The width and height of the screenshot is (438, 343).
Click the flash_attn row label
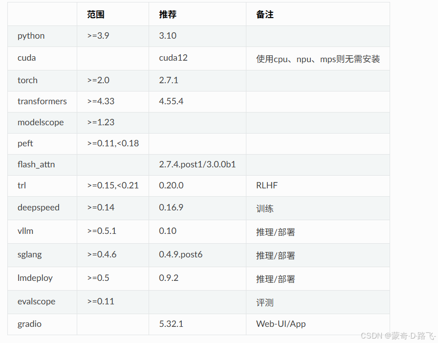(36, 165)
